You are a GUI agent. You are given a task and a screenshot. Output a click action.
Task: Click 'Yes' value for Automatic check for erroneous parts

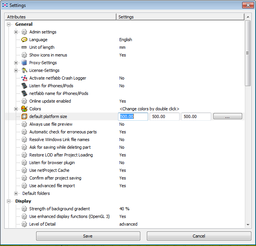point(123,132)
